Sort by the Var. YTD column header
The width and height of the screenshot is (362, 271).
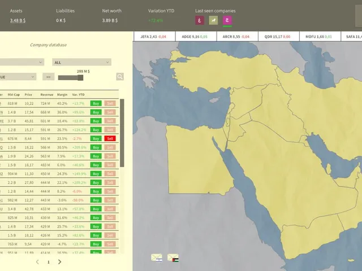[78, 94]
